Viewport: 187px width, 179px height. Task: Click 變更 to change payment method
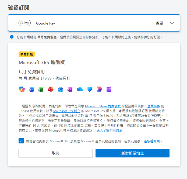pos(159,23)
